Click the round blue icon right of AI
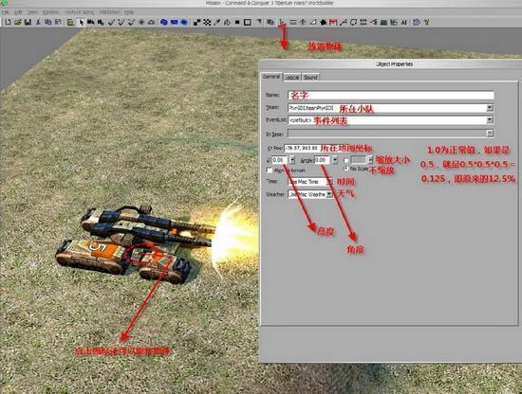This screenshot has height=394, width=522. coord(416,23)
